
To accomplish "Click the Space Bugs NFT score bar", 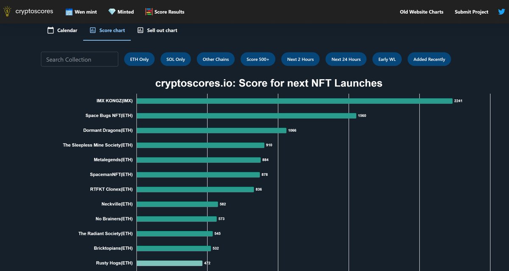I will (x=246, y=116).
